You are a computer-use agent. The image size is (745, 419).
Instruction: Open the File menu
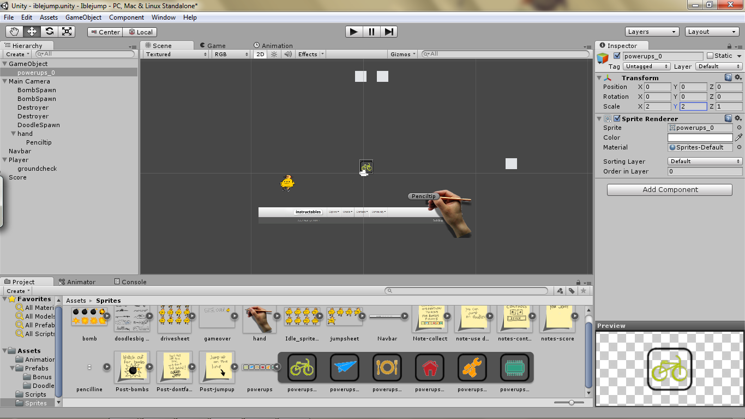[x=9, y=17]
